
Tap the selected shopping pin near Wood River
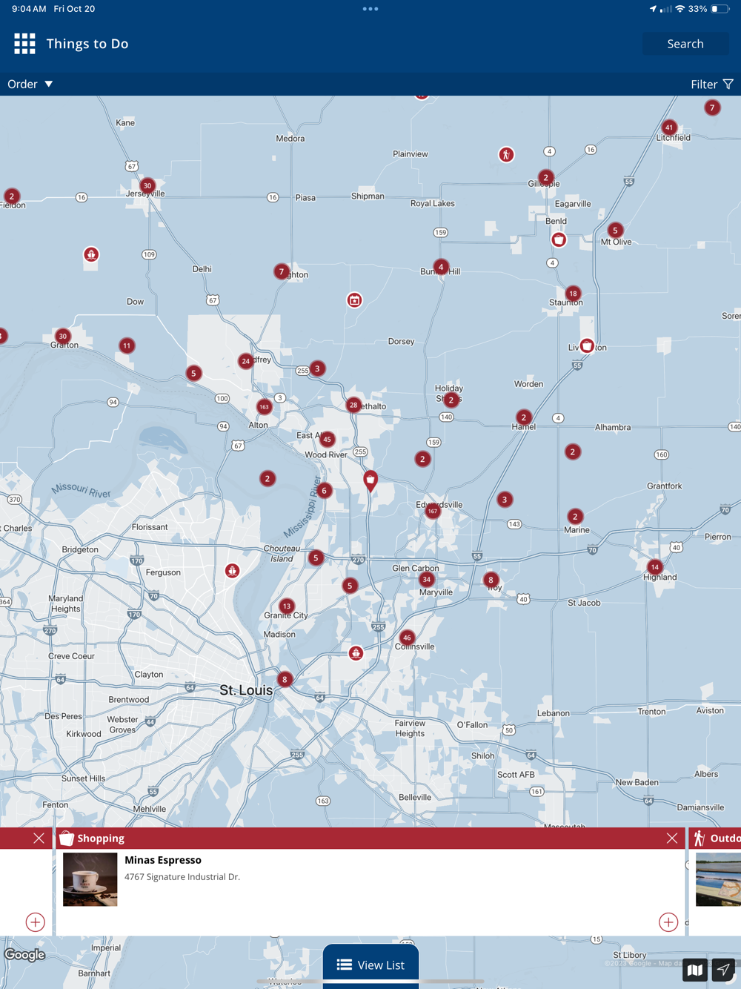point(370,480)
